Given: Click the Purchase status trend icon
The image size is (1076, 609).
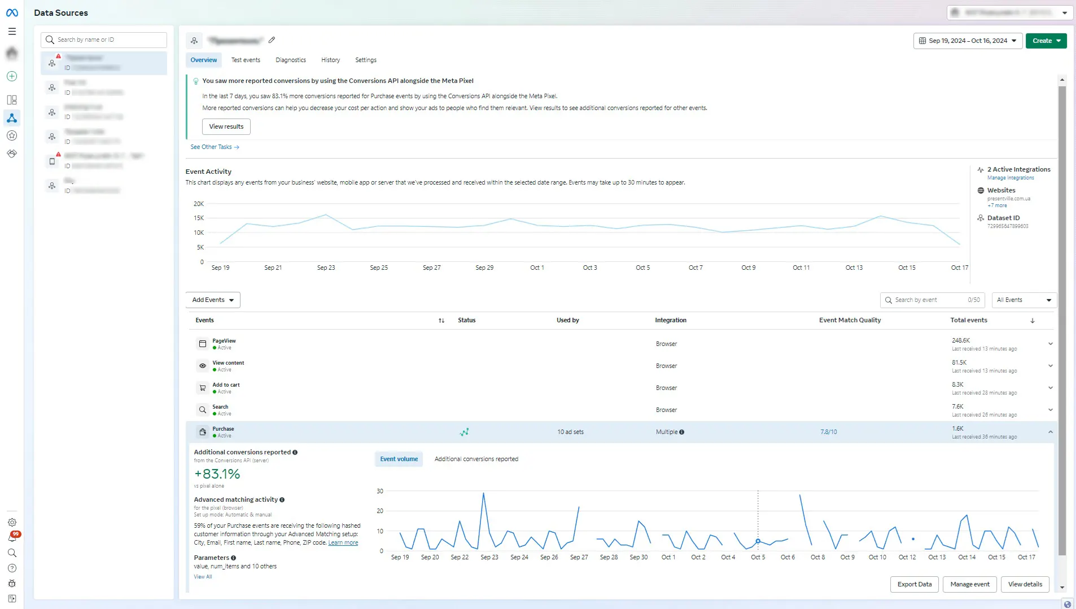Looking at the screenshot, I should tap(464, 432).
